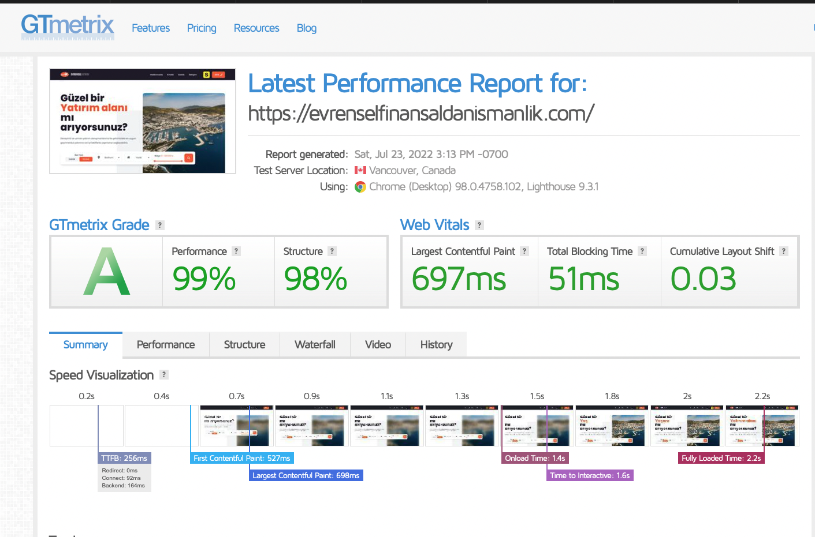
Task: Click Performance score help question mark
Action: click(236, 251)
